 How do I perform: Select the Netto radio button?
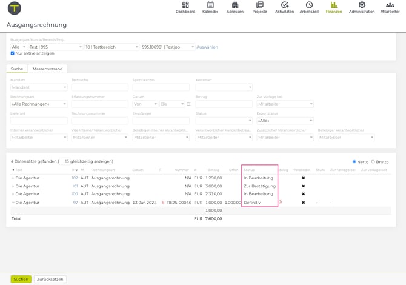(354, 162)
